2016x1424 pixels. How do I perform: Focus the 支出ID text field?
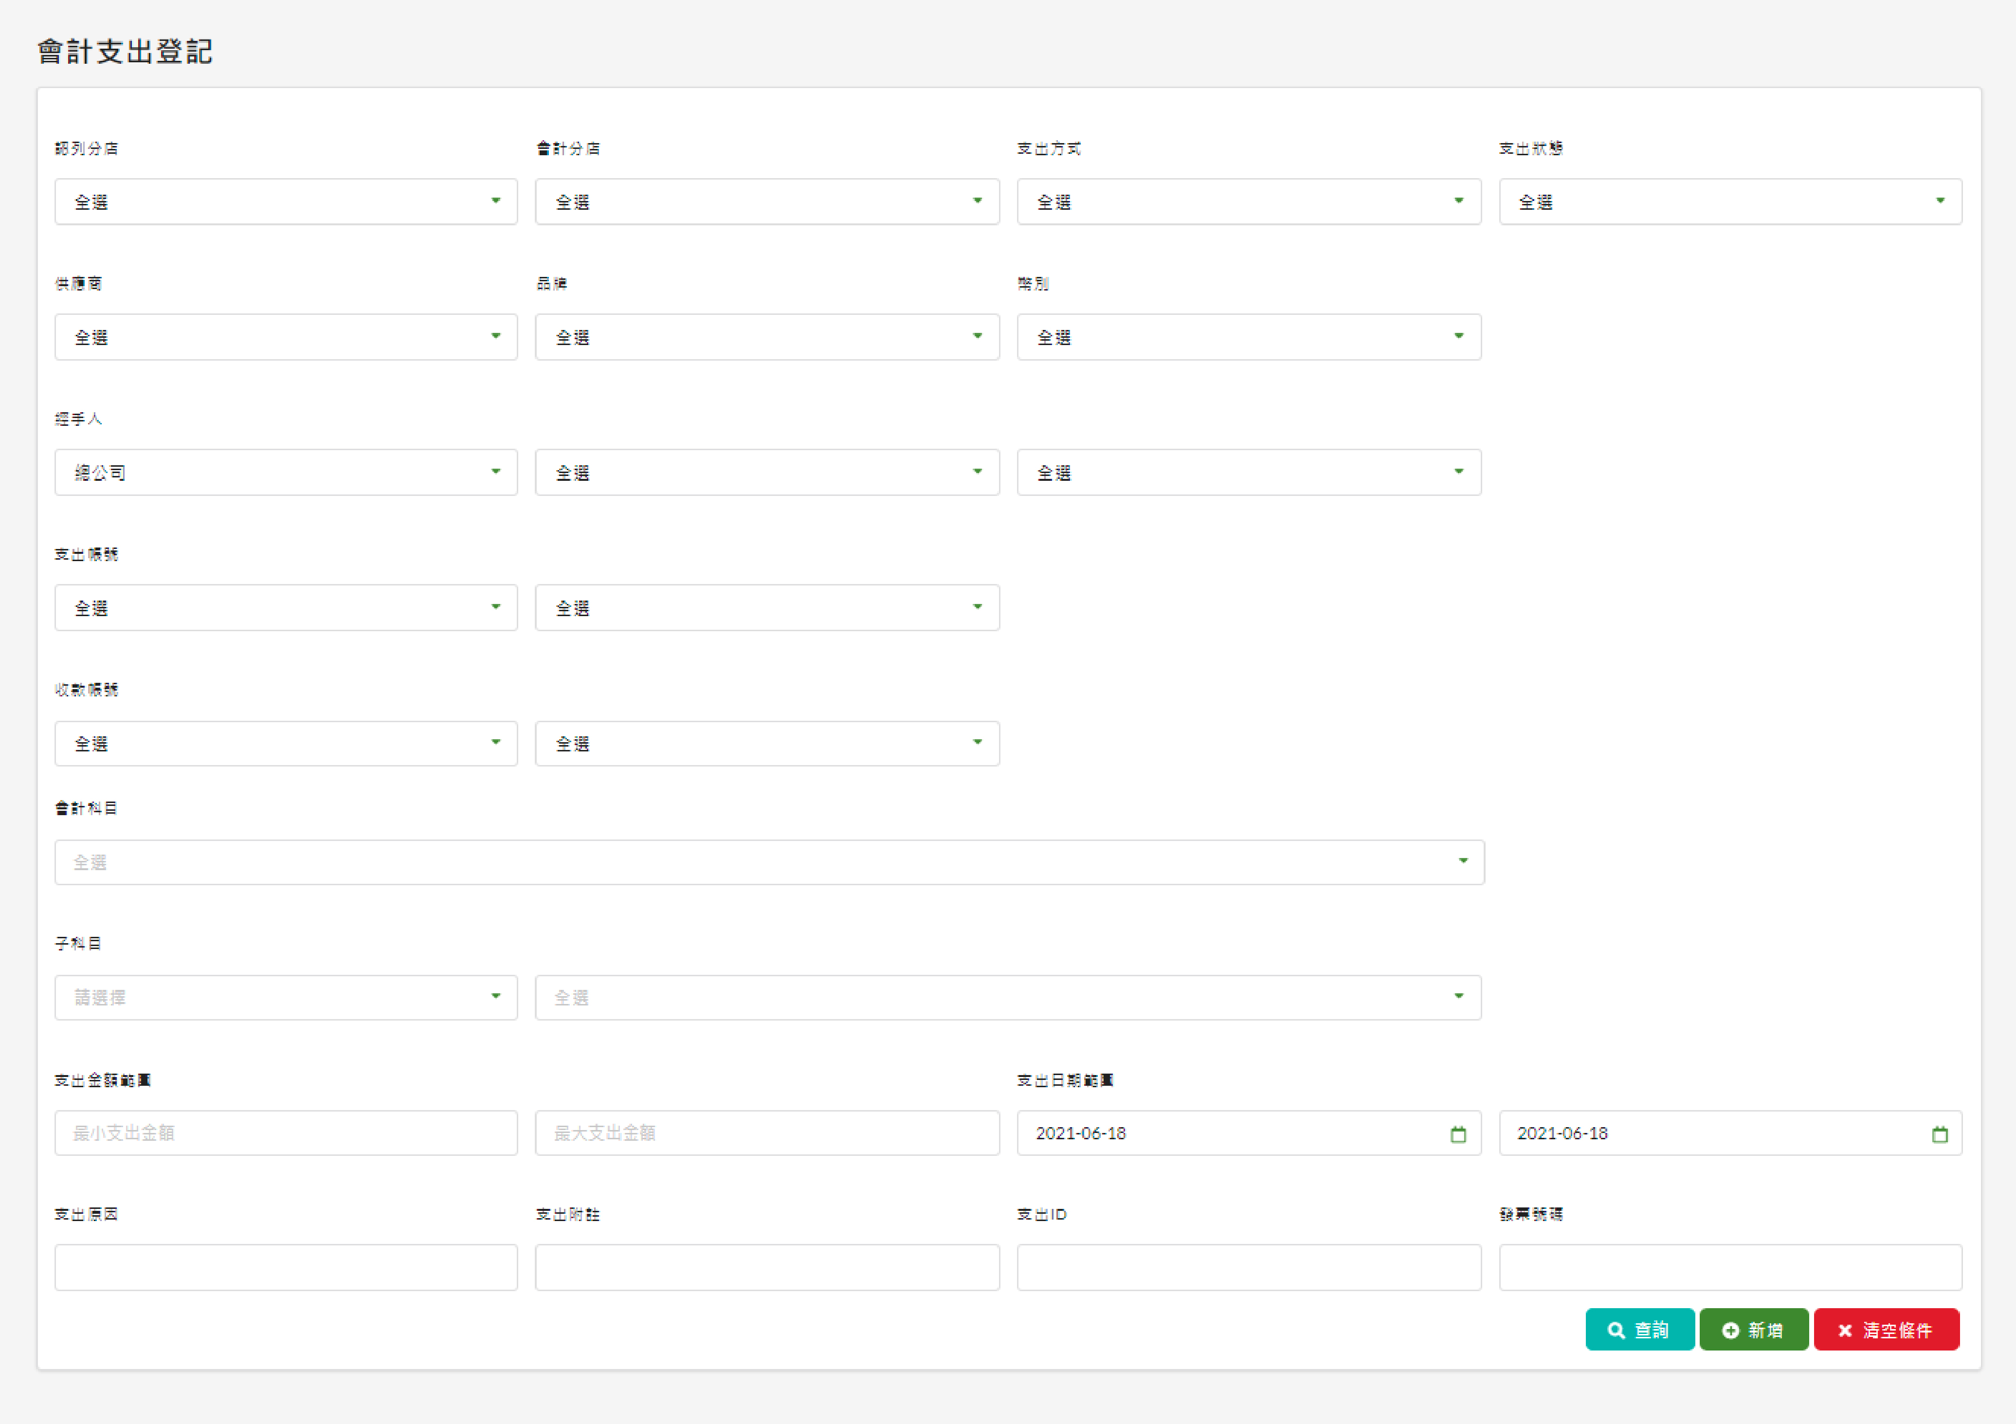point(1249,1267)
